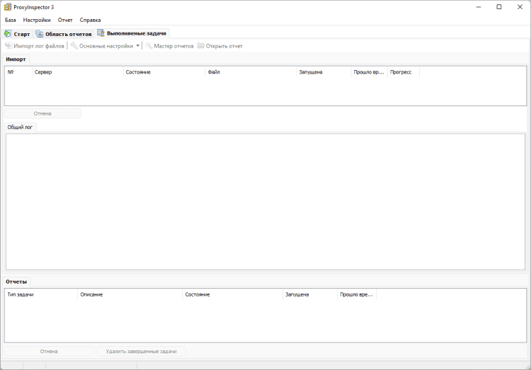The height and width of the screenshot is (370, 531).
Task: Click the Описание column header
Action: (130, 294)
